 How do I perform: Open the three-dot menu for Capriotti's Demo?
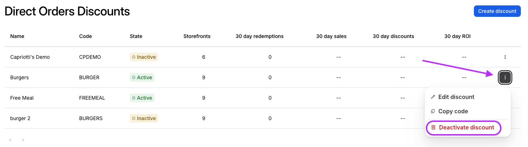pos(505,57)
